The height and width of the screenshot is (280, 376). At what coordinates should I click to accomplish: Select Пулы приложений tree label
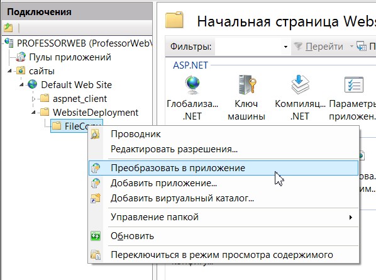(x=70, y=57)
